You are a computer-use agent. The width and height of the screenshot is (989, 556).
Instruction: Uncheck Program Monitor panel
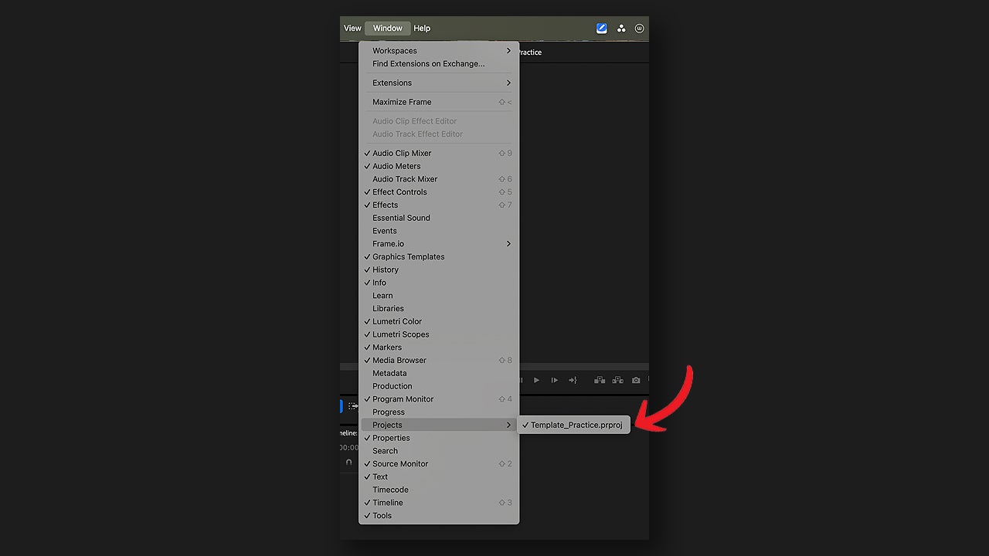pos(439,399)
